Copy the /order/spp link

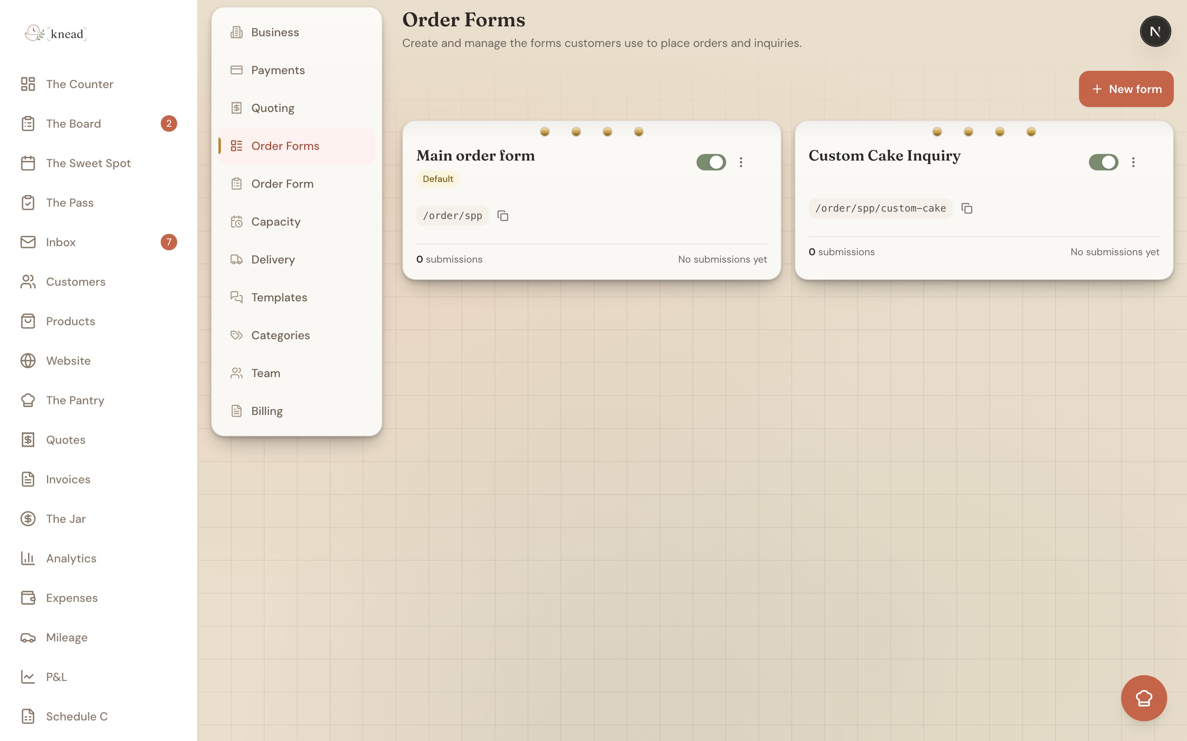(503, 216)
